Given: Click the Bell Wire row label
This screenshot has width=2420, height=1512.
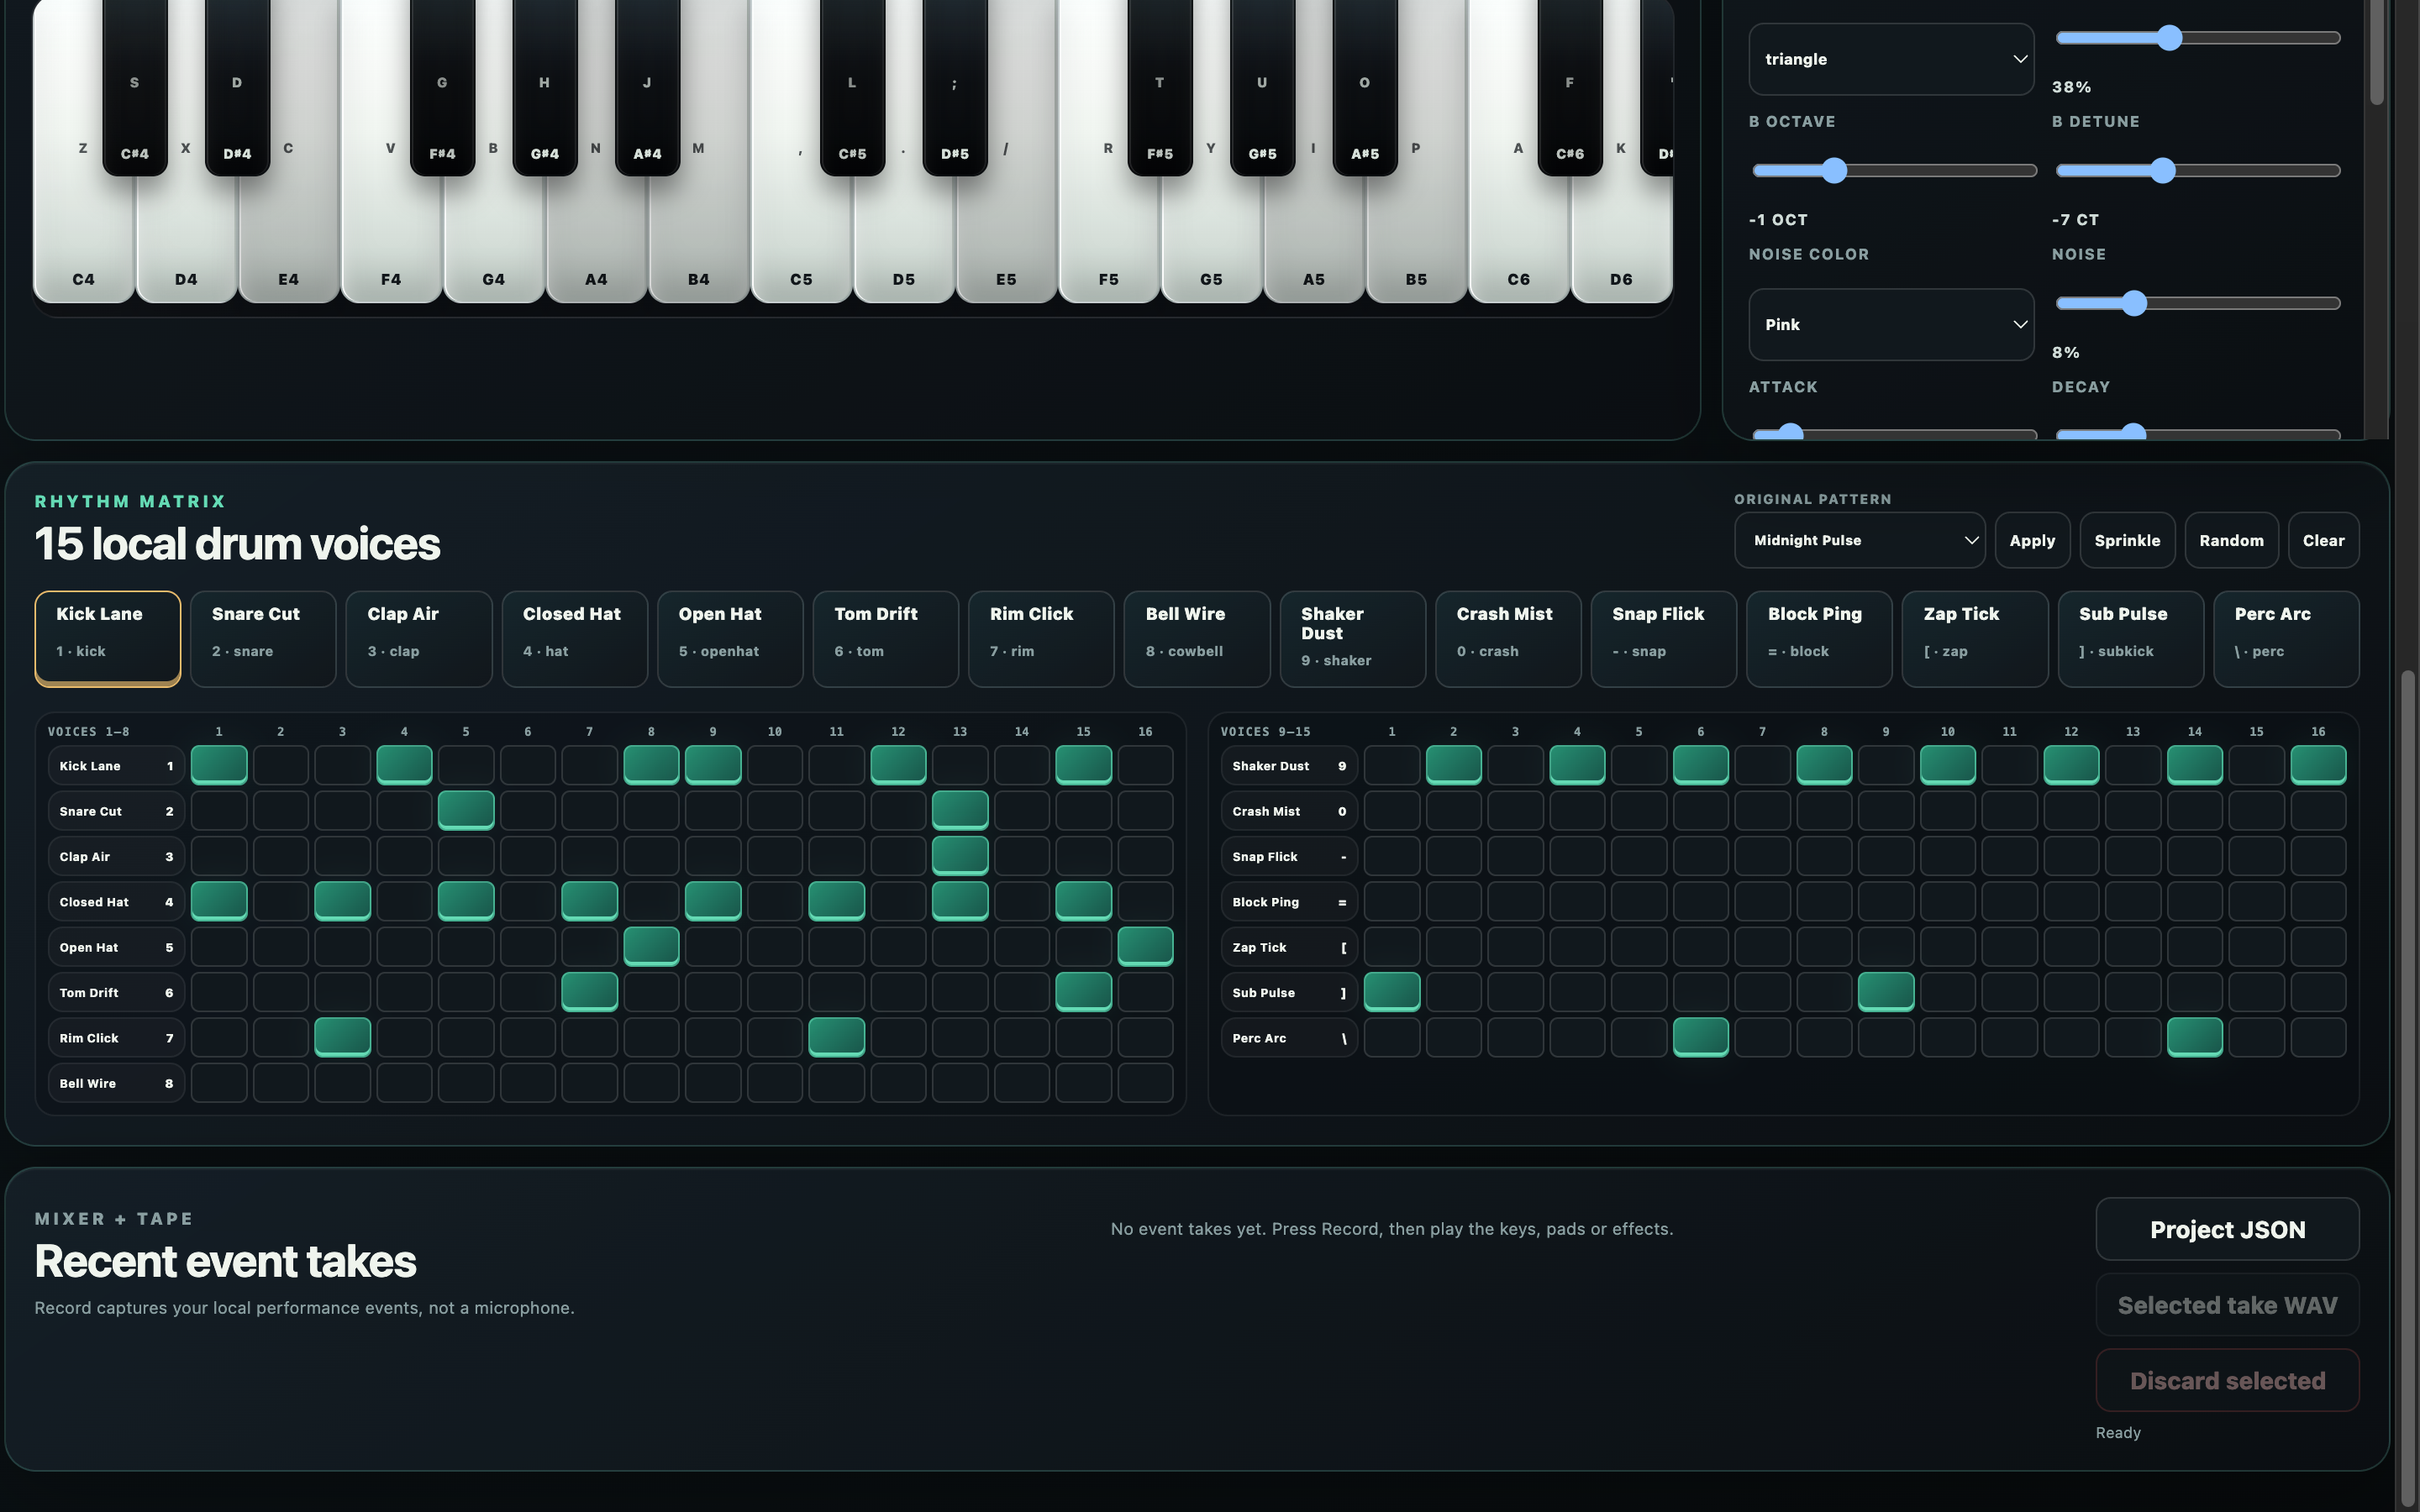Looking at the screenshot, I should click(x=116, y=1083).
